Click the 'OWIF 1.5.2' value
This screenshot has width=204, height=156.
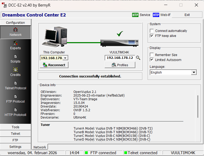pos(82,110)
